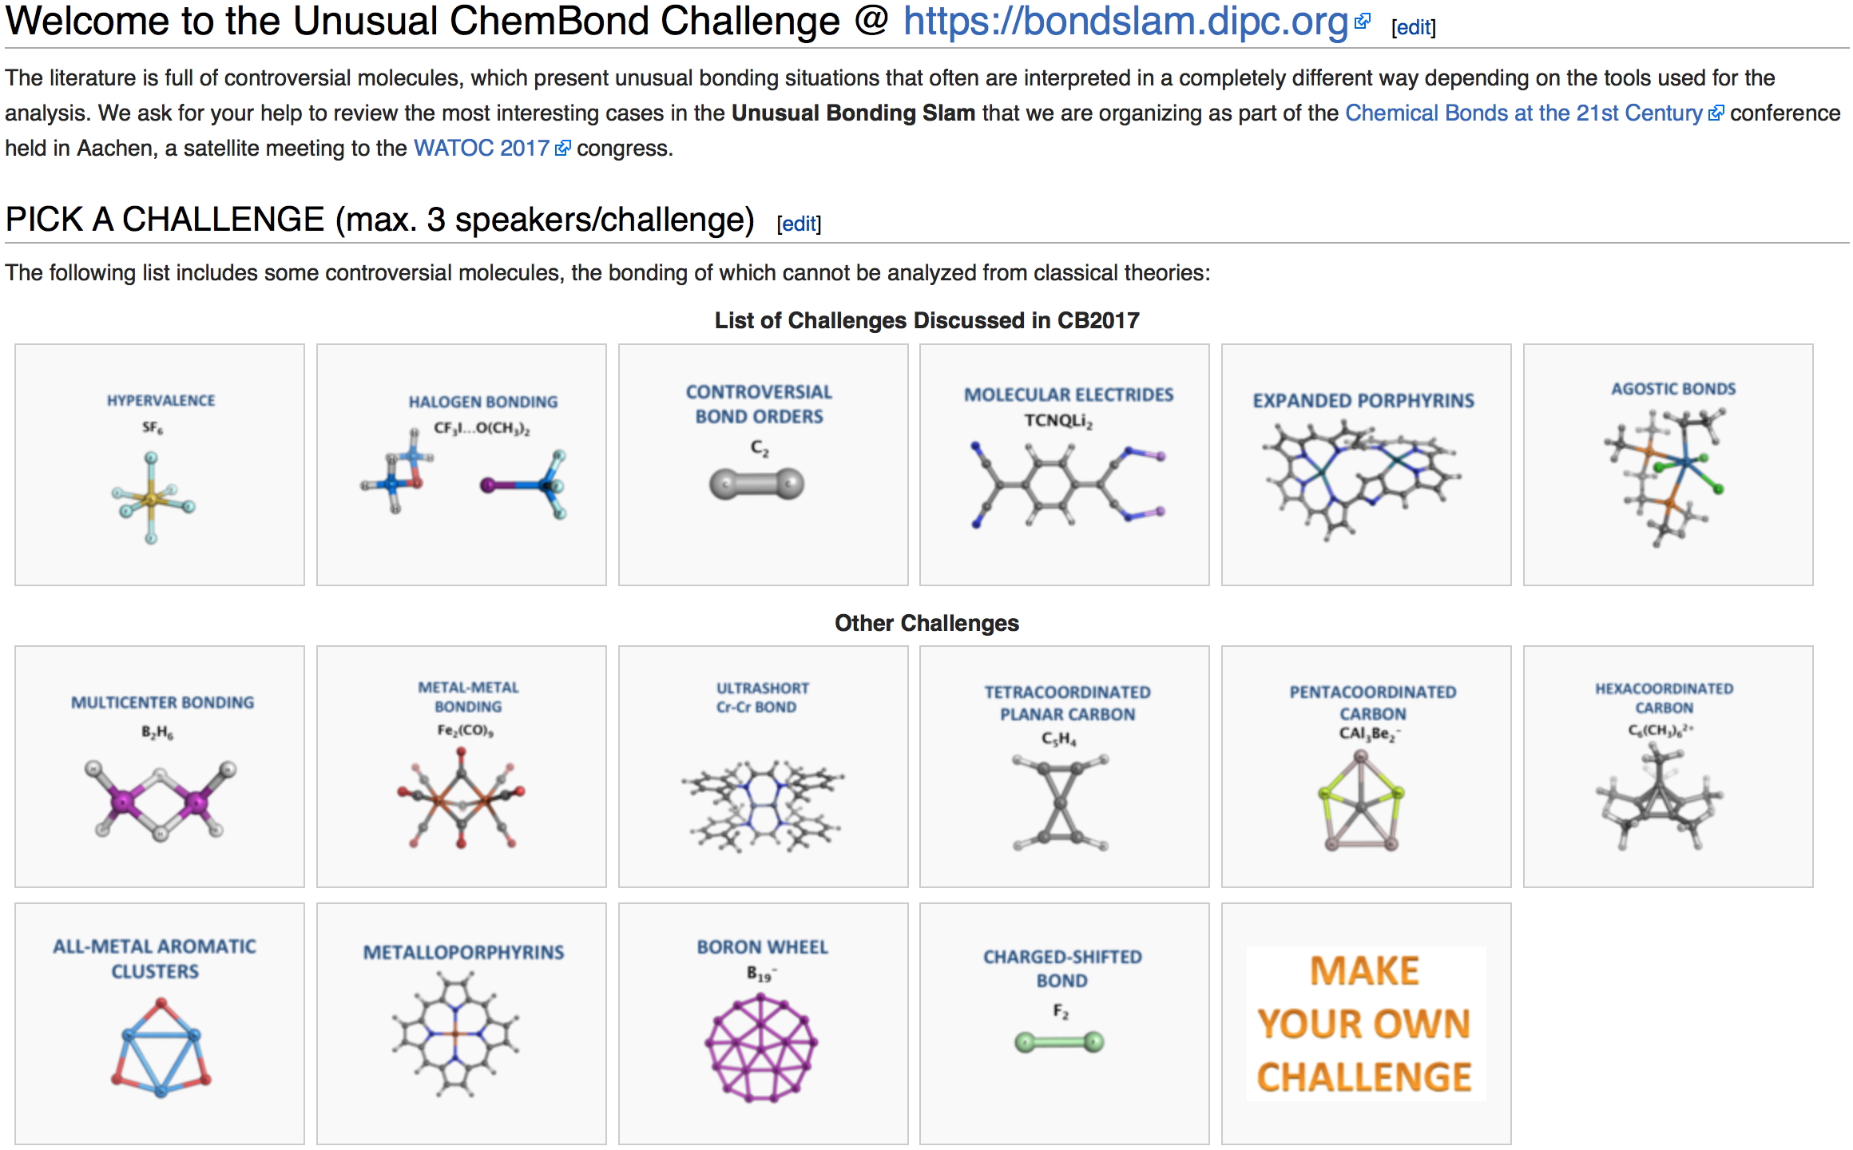Click the All-Metal Aromatic Clusters tile
1853x1150 pixels.
click(160, 1024)
